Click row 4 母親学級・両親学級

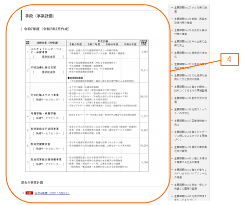[x=43, y=113]
